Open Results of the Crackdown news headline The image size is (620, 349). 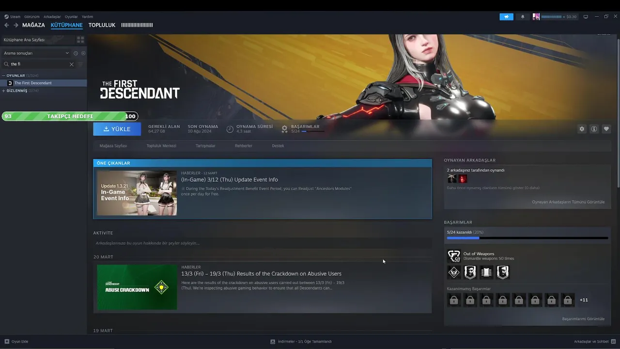(x=262, y=274)
